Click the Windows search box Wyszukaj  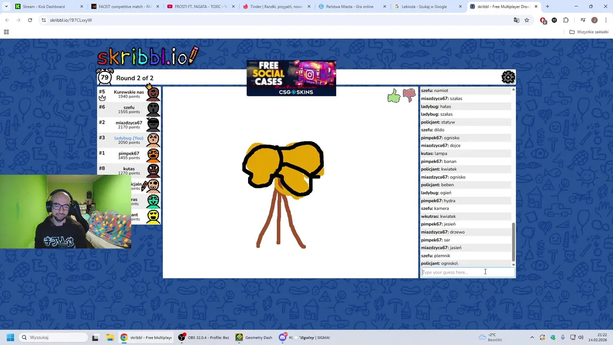[53, 337]
